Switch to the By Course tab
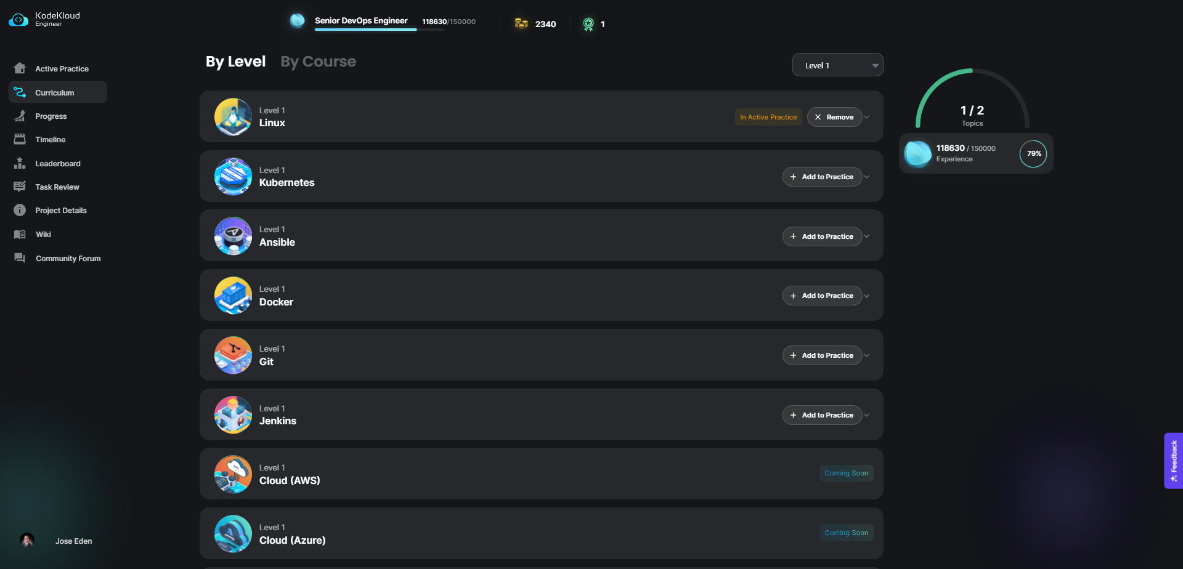 click(x=318, y=62)
